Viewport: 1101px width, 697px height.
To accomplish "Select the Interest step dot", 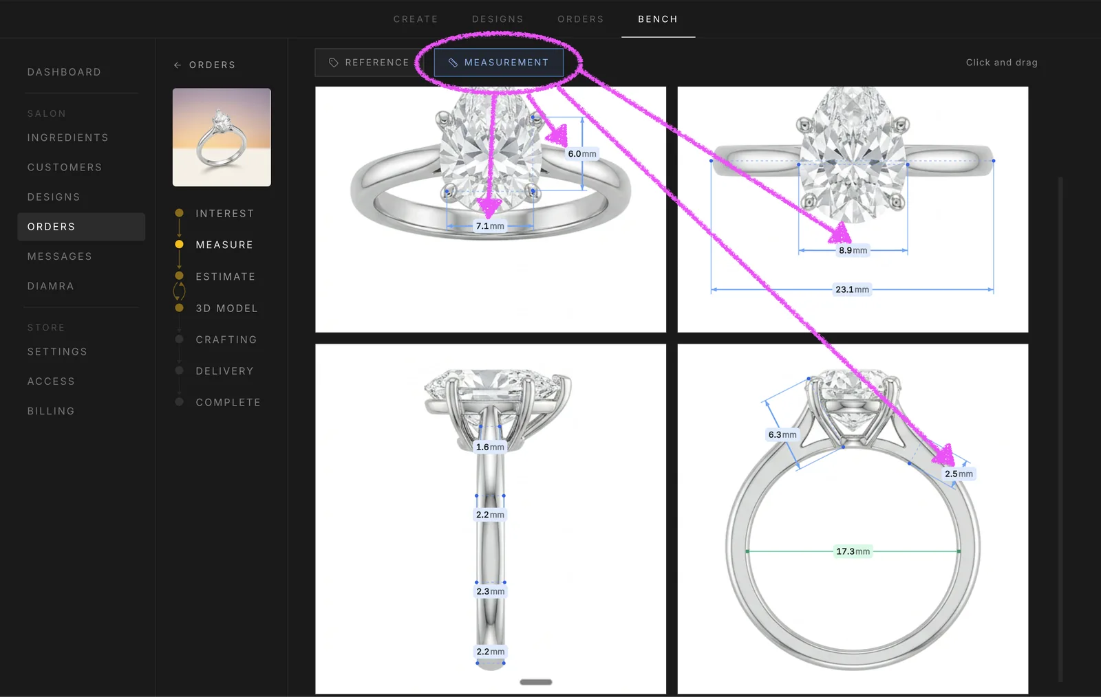I will [x=180, y=213].
